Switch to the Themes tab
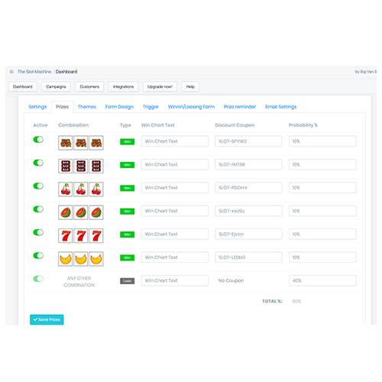 point(87,107)
